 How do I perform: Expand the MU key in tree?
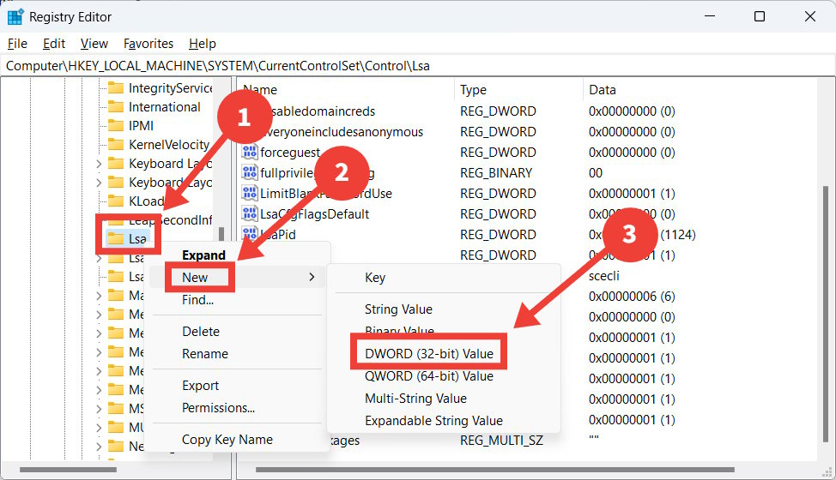[99, 428]
